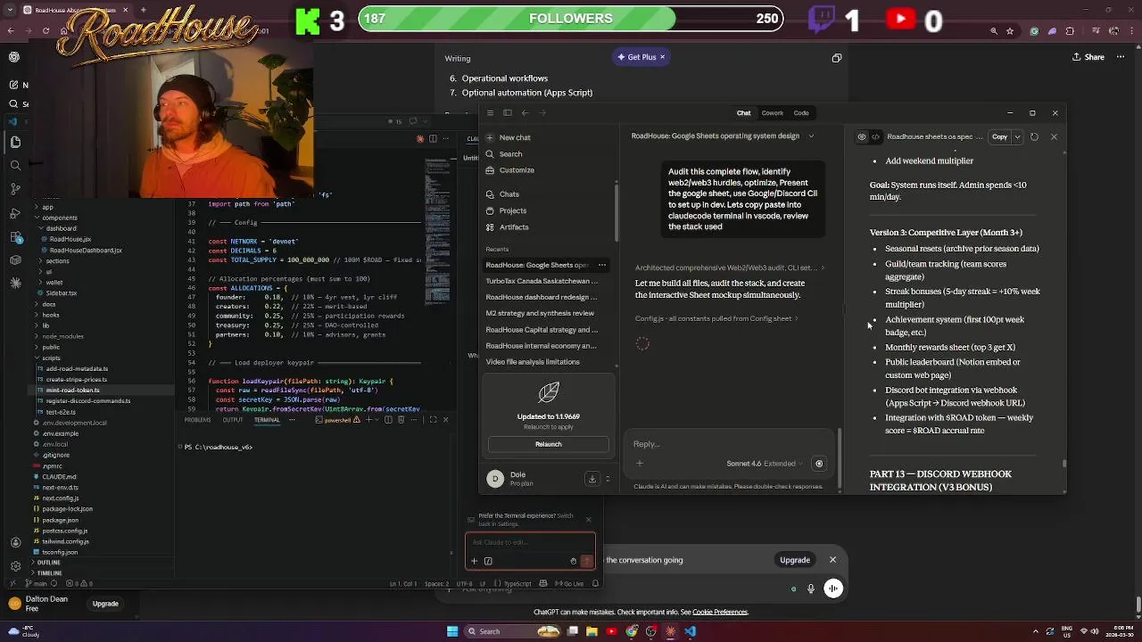Dismiss the Prefer the Terminal experience notice
This screenshot has height=642, width=1142.
[588, 519]
